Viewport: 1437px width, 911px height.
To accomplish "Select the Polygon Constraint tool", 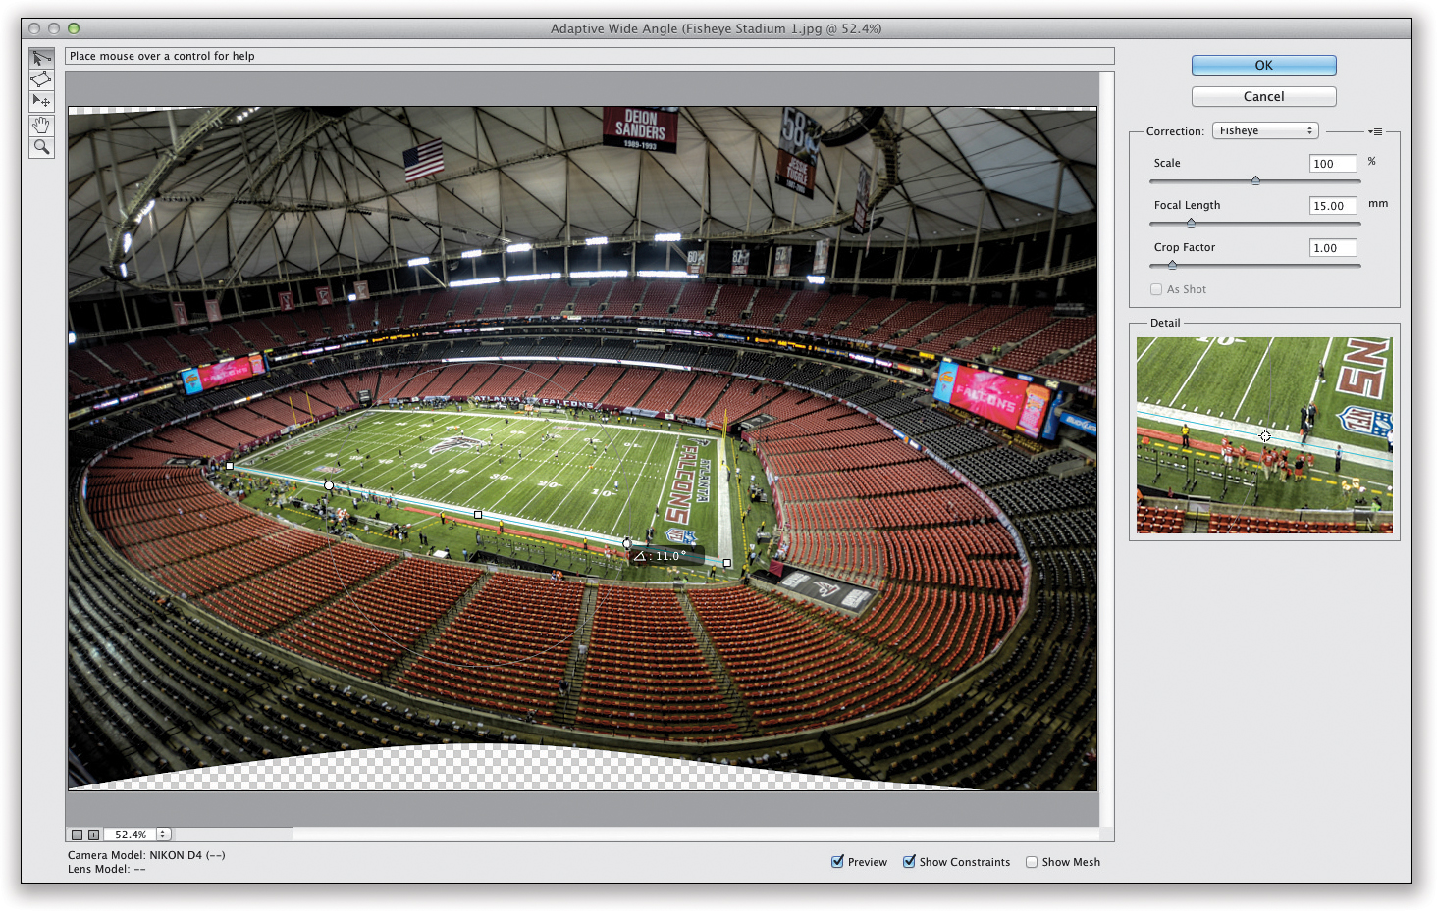I will tap(41, 79).
